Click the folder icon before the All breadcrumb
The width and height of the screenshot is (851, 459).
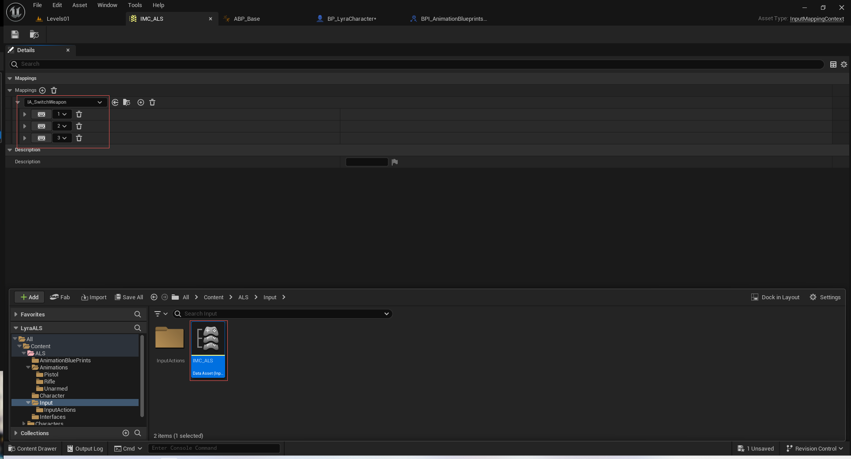pos(175,297)
